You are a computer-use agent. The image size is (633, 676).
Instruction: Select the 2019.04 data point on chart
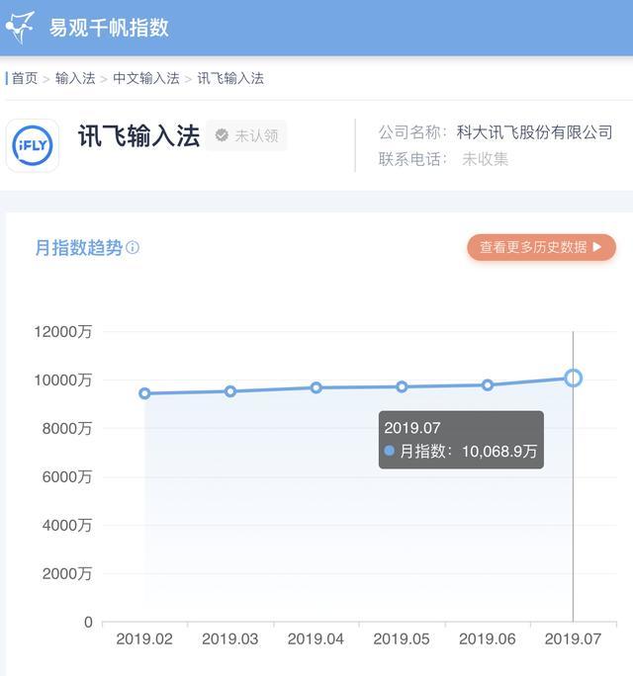pyautogui.click(x=316, y=388)
